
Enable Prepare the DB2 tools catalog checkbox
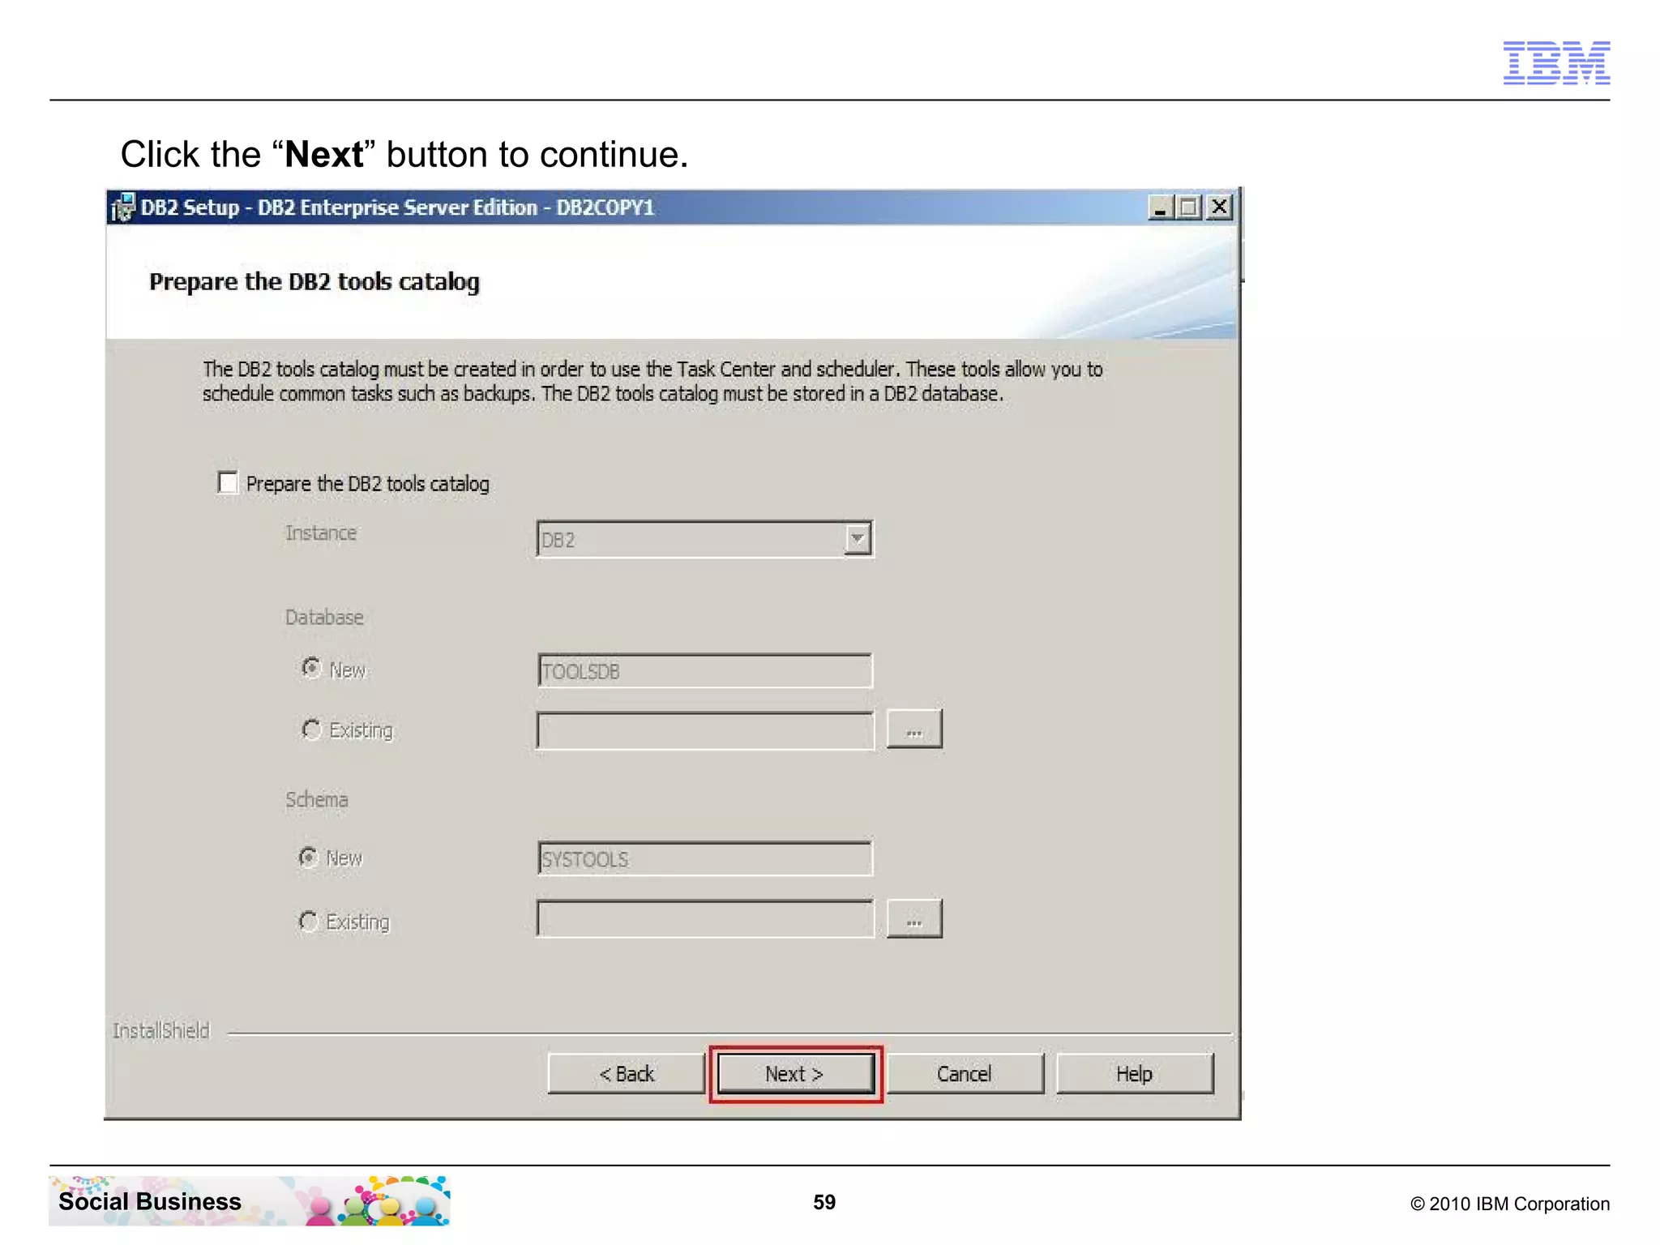pos(228,483)
